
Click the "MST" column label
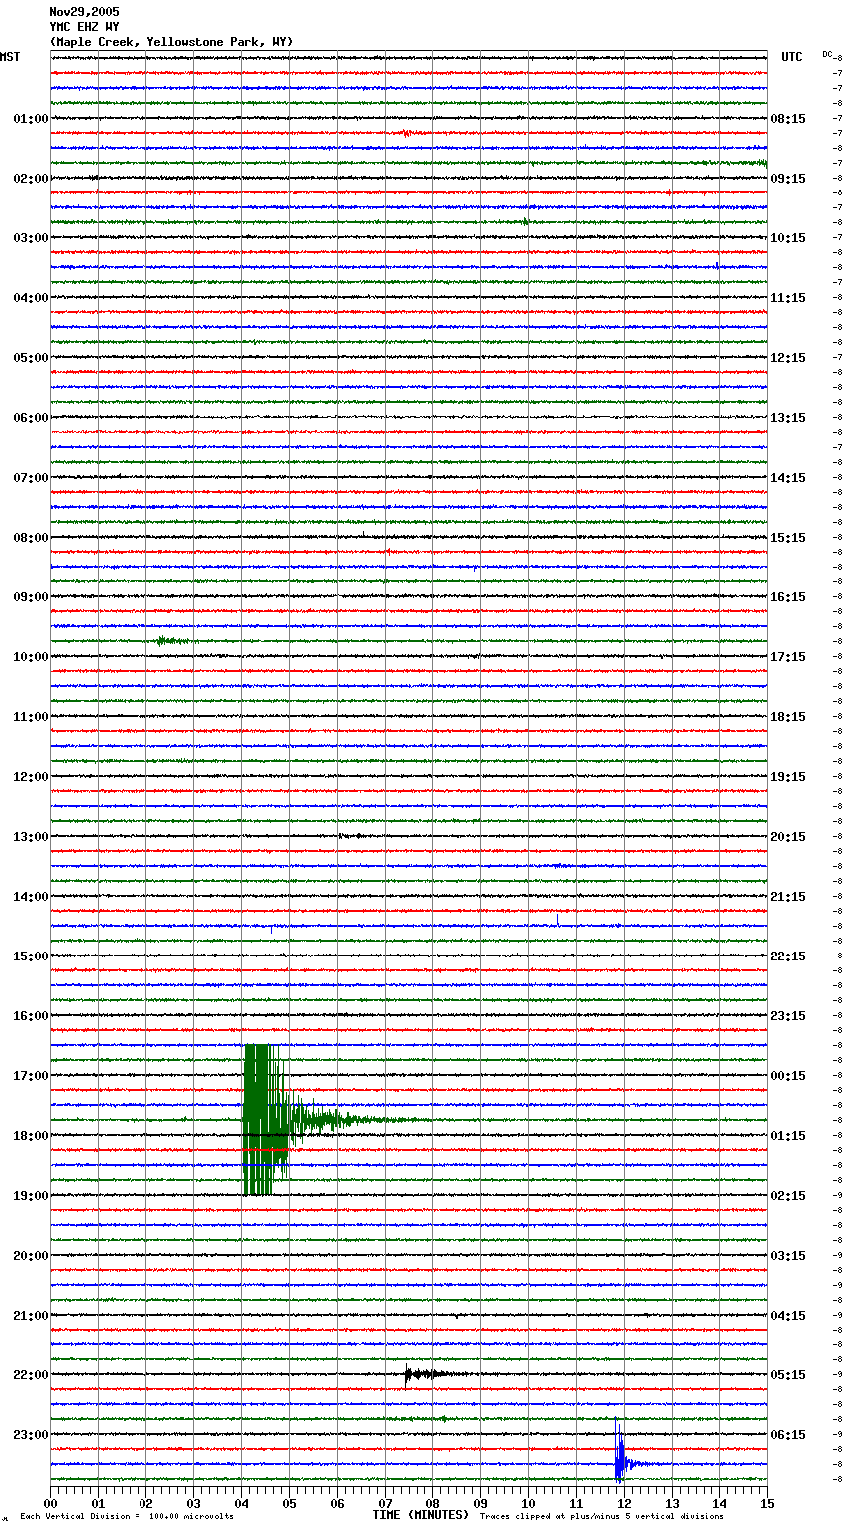pyautogui.click(x=10, y=57)
